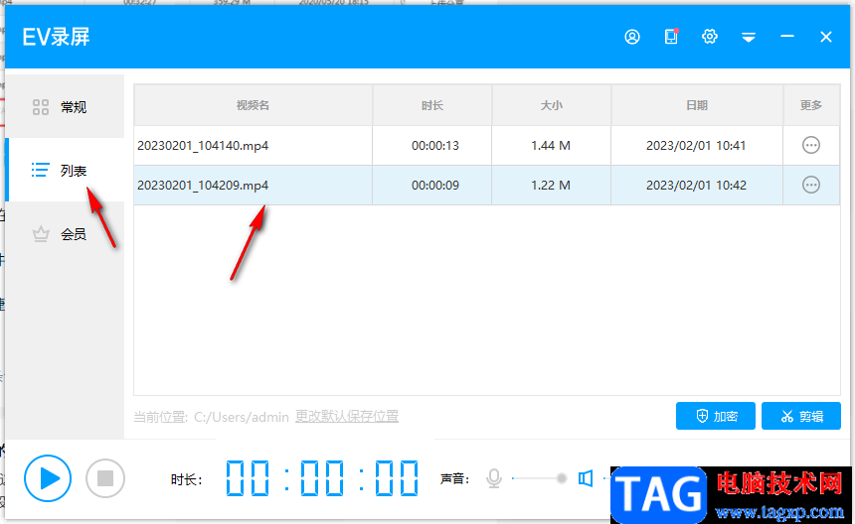
Task: Toggle the microphone icon
Action: [x=494, y=478]
